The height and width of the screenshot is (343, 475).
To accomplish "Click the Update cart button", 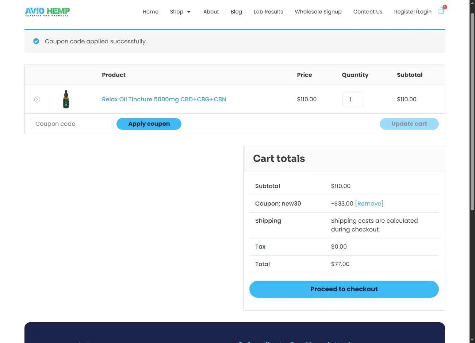I will pos(409,124).
